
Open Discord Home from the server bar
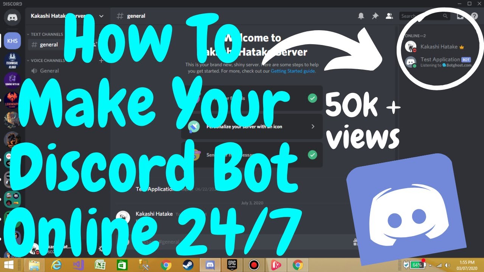[12, 17]
